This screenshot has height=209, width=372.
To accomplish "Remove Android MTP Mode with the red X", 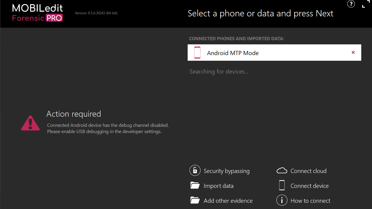I will pos(353,52).
